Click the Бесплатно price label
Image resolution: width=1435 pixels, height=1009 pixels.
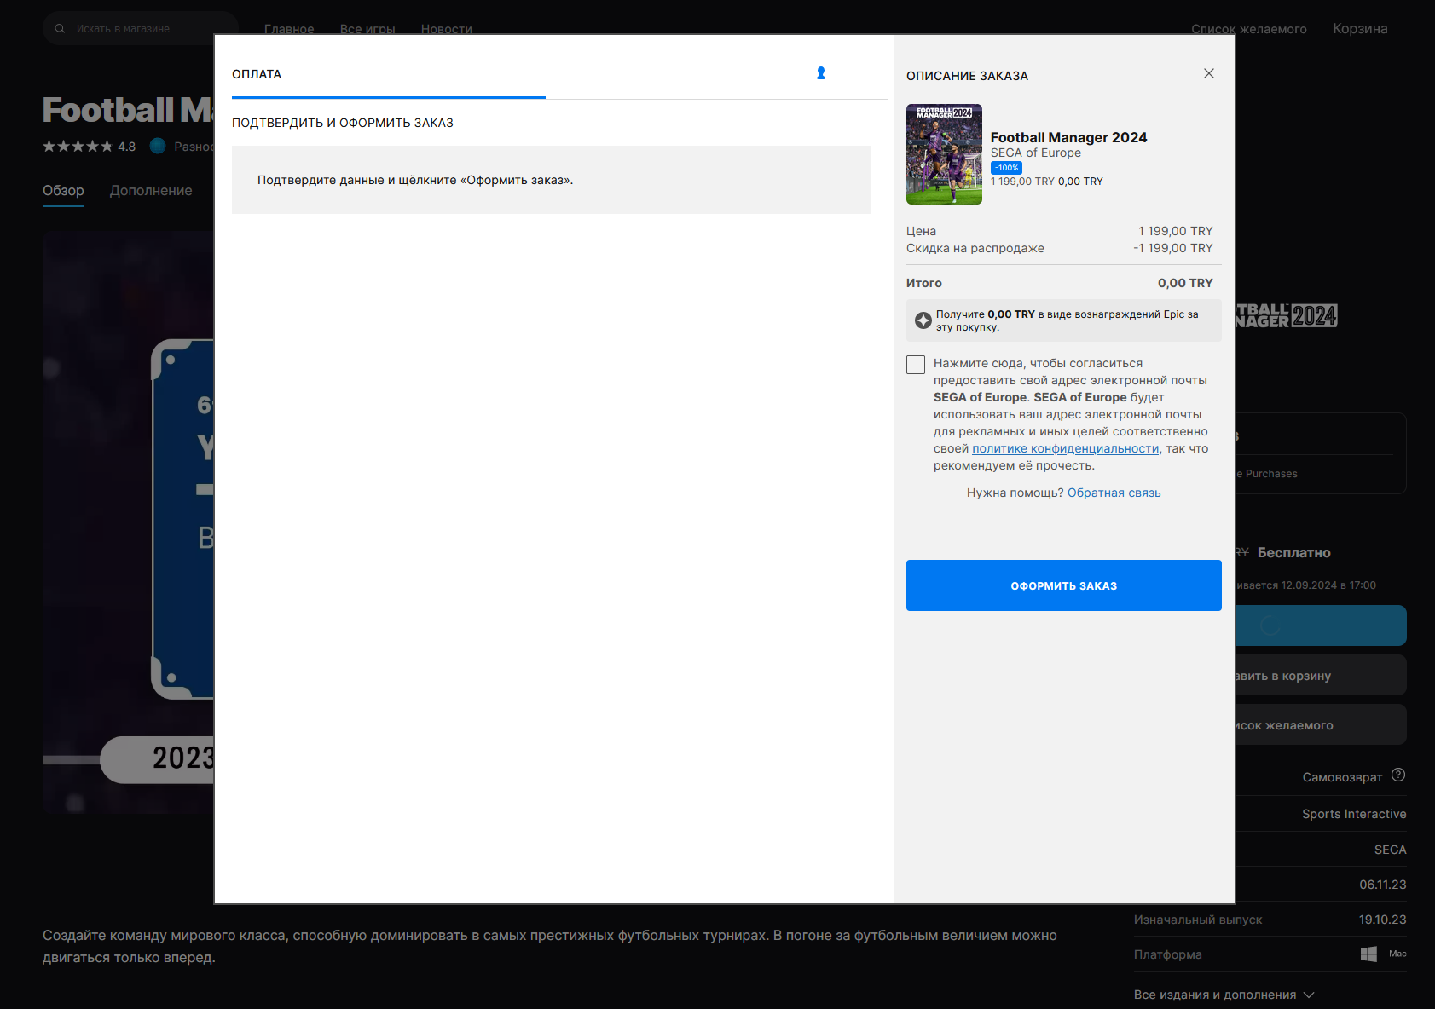tap(1294, 553)
